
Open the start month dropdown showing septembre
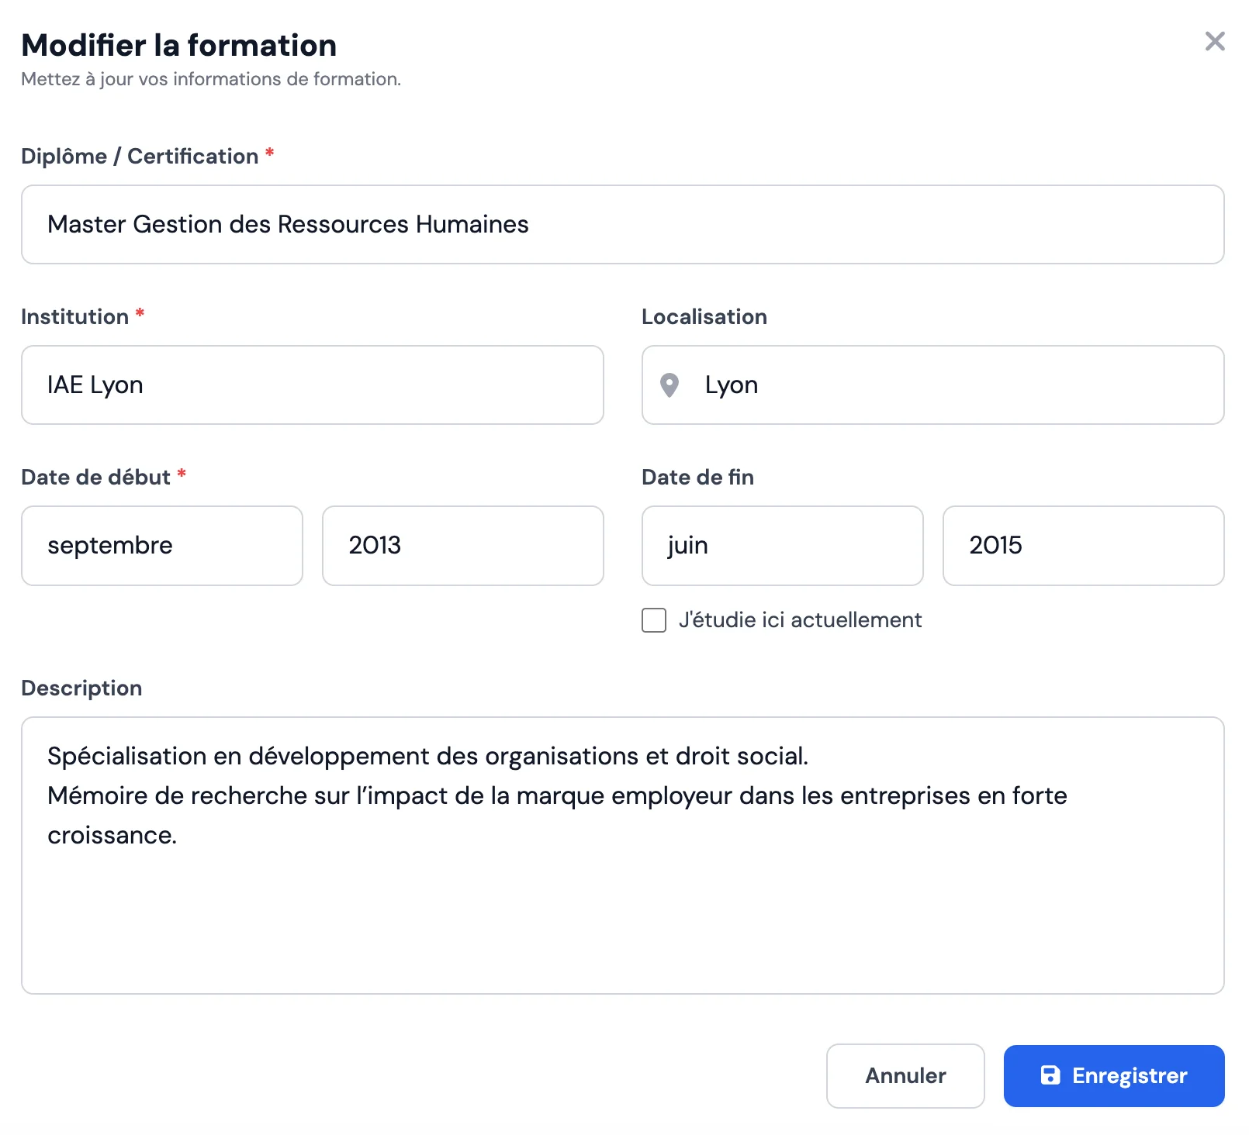click(161, 545)
